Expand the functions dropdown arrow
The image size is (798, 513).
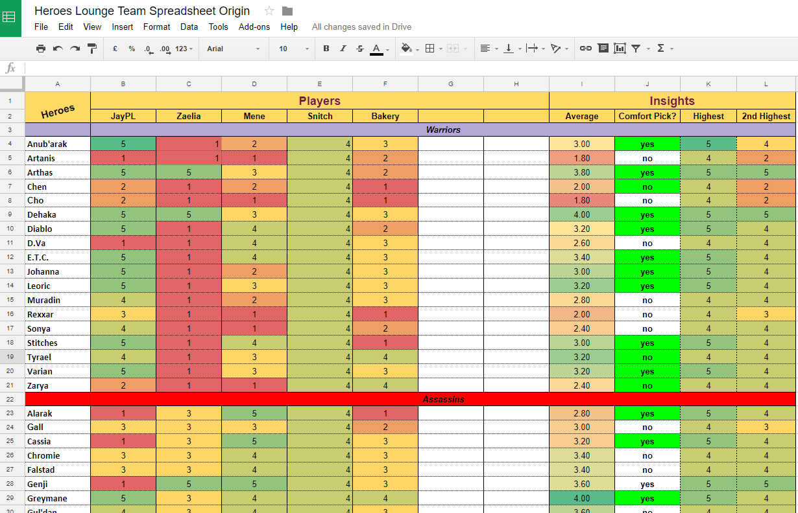click(x=671, y=49)
